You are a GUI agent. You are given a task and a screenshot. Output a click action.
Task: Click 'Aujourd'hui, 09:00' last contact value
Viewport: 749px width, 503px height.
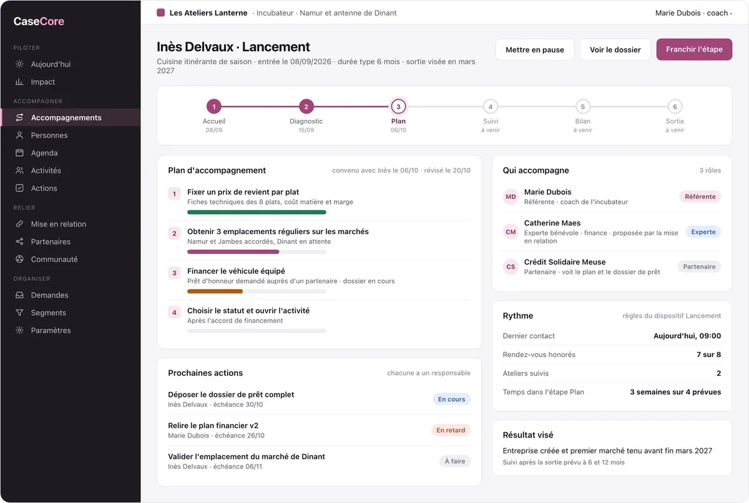click(687, 336)
